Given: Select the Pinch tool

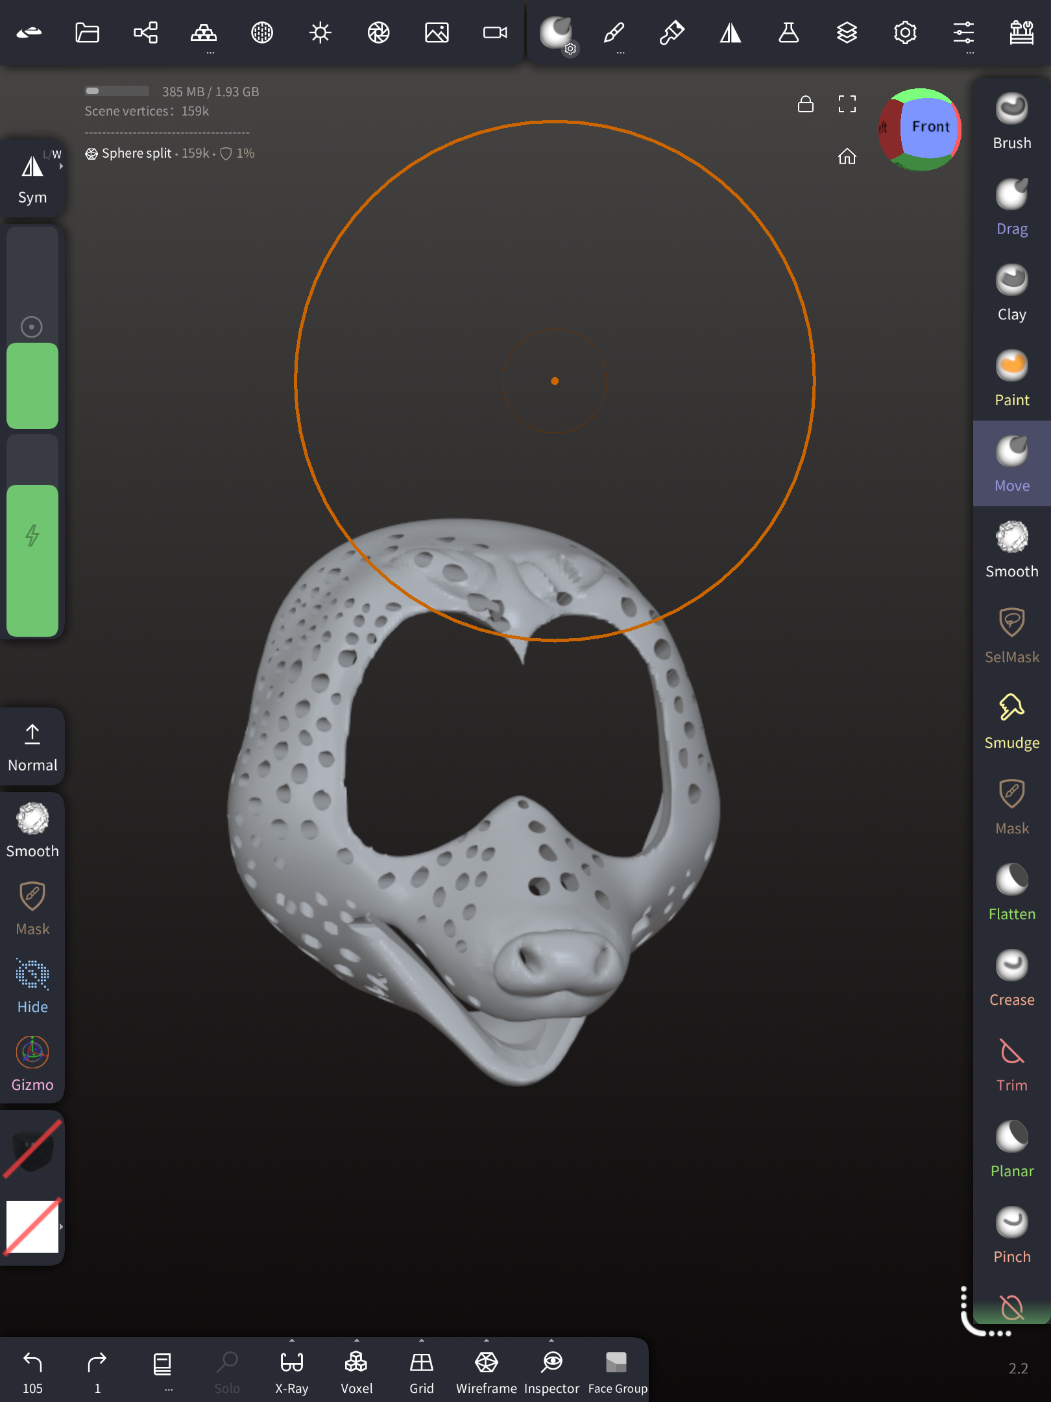Looking at the screenshot, I should tap(1011, 1235).
